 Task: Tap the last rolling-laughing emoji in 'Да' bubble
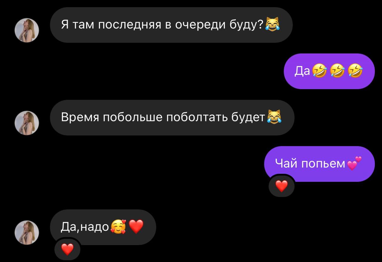[x=356, y=72]
